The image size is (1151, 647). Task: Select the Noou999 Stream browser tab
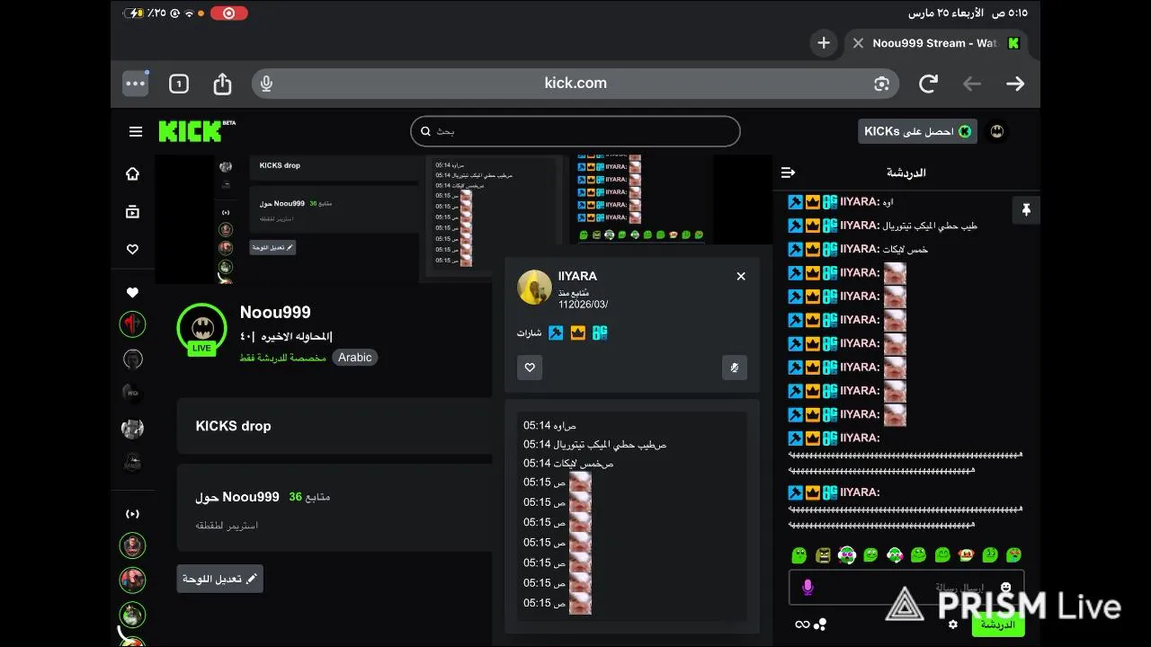[x=936, y=43]
